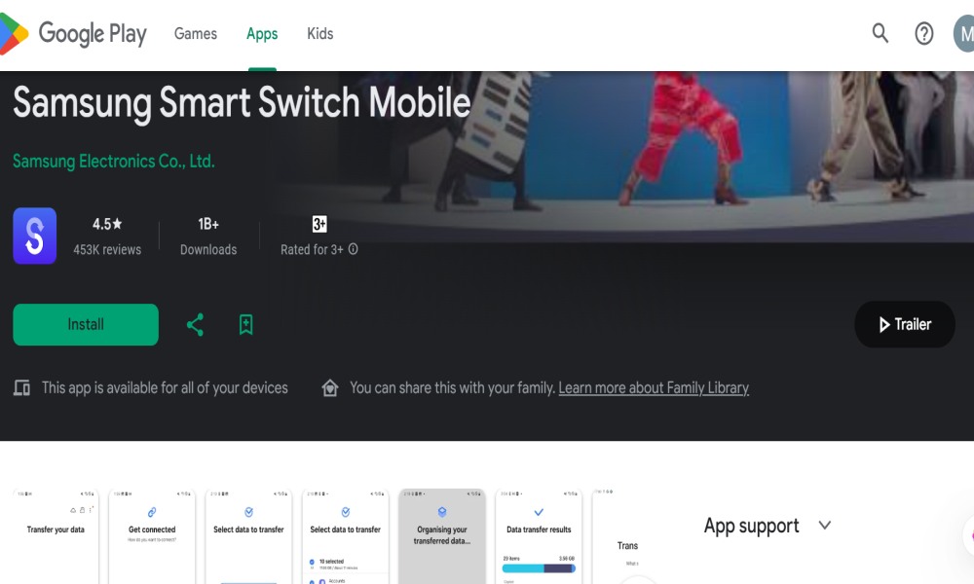Viewport: 974px width, 584px height.
Task: Open the Data transfer results screenshot
Action: (539, 536)
